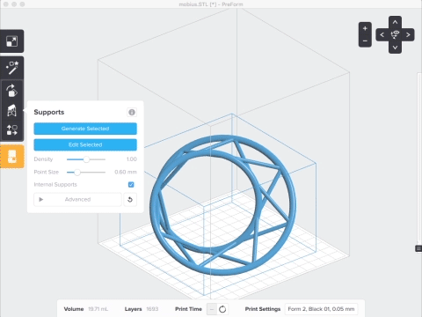Click the orange Print button icon
422x317 pixels.
[11, 156]
